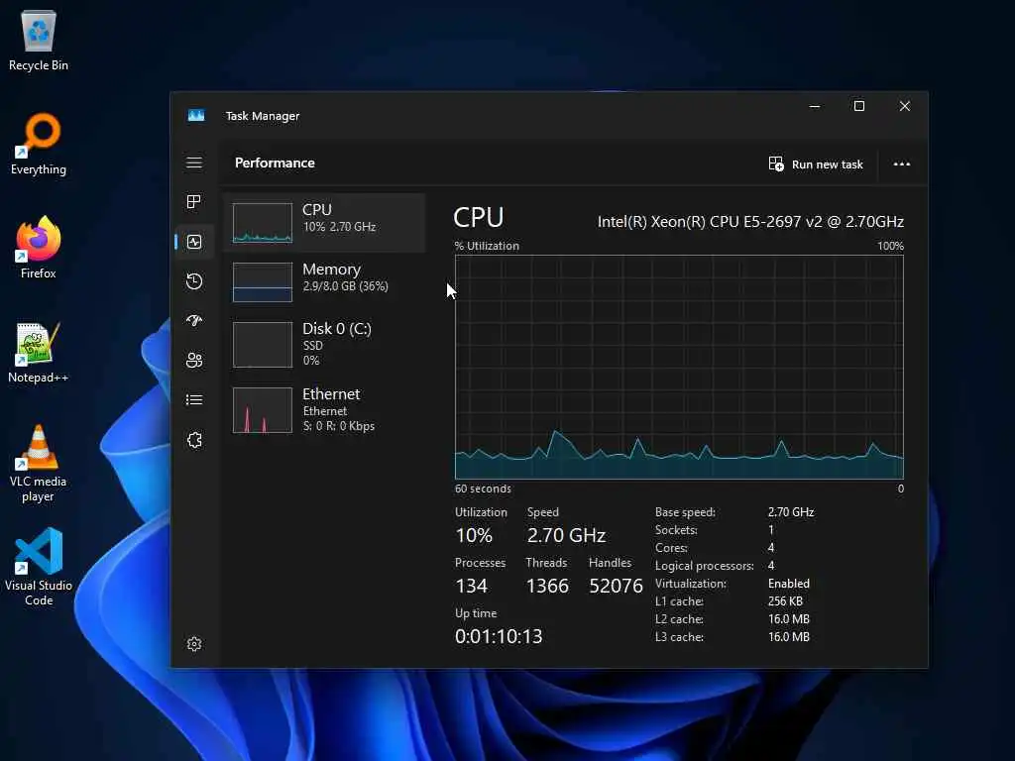
Task: Click the L1 cache 256 KB value
Action: [x=785, y=601]
